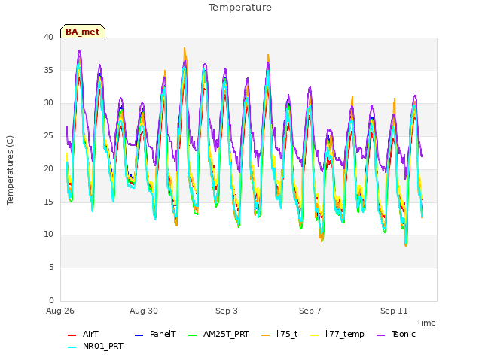Click the Time axis title
This screenshot has height=361, width=482.
(426, 323)
